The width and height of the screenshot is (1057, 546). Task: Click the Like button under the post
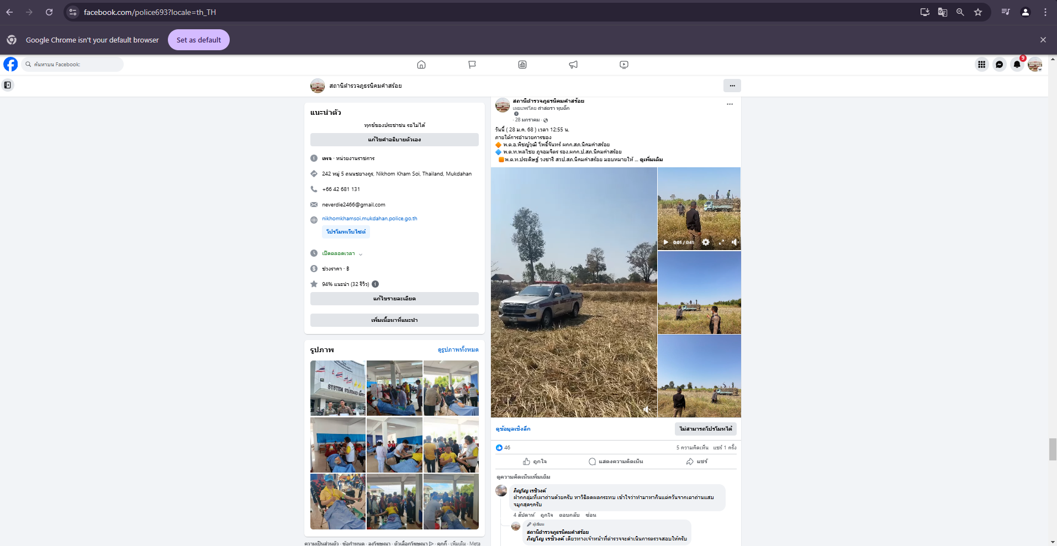pyautogui.click(x=535, y=462)
